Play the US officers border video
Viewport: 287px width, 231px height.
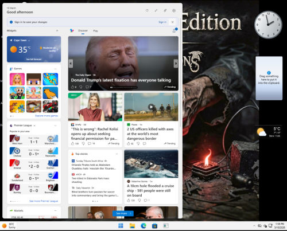(151, 107)
